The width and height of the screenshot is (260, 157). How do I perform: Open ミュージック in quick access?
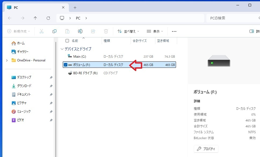(x=21, y=112)
